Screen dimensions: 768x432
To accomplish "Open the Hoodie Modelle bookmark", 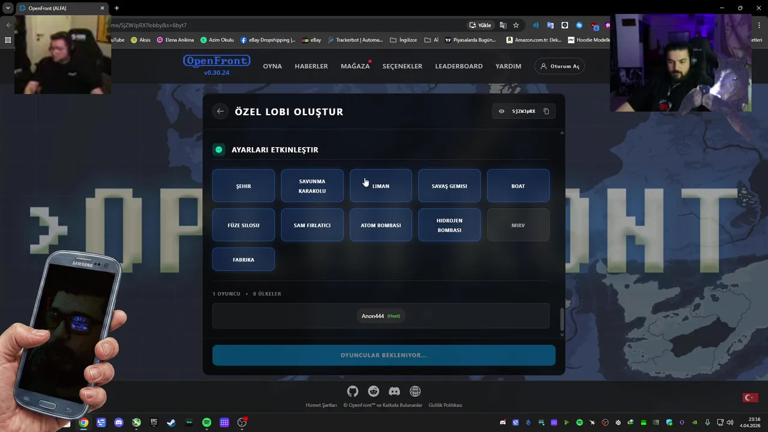I will (589, 40).
